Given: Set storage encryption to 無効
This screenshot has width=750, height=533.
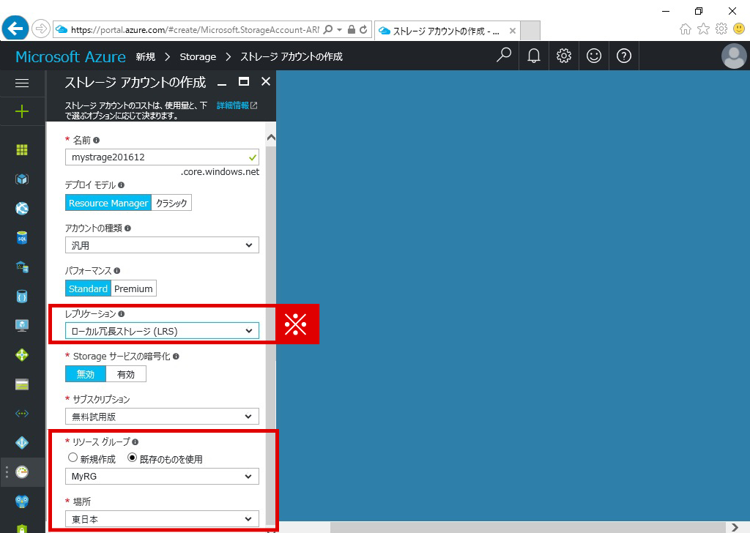Looking at the screenshot, I should (x=86, y=374).
